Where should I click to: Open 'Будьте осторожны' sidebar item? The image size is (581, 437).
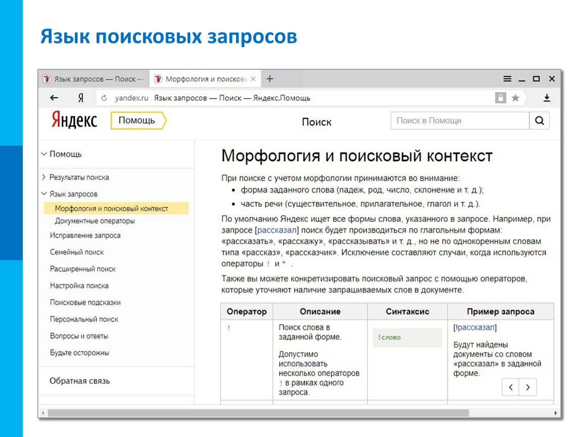[x=80, y=353]
